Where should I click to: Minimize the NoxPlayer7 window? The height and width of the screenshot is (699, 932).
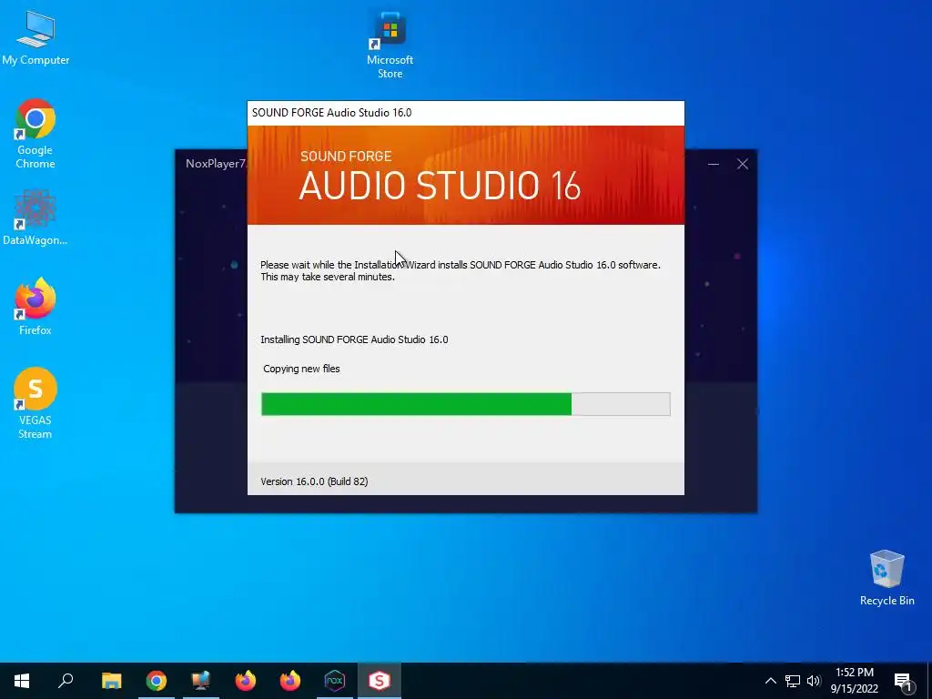714,164
